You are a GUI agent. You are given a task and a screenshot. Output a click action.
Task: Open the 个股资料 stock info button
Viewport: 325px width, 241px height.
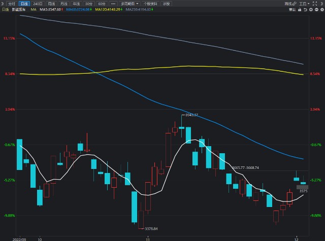pyautogui.click(x=151, y=4)
